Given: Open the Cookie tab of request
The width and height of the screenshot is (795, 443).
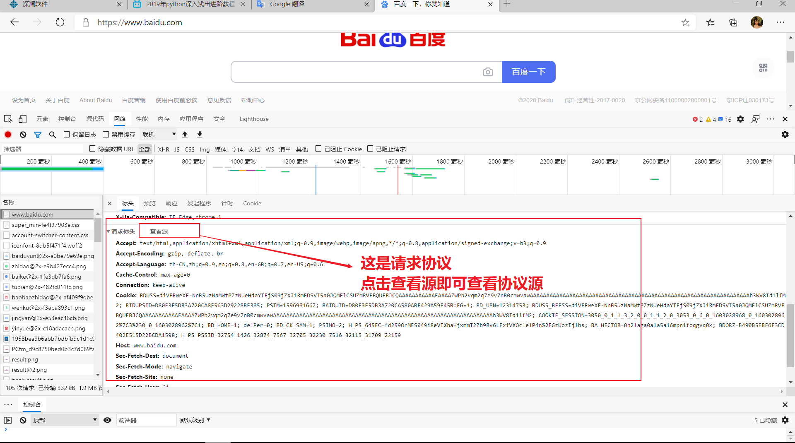Looking at the screenshot, I should 252,203.
